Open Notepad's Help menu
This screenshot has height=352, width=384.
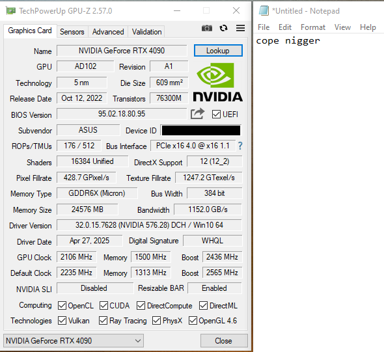click(x=368, y=27)
